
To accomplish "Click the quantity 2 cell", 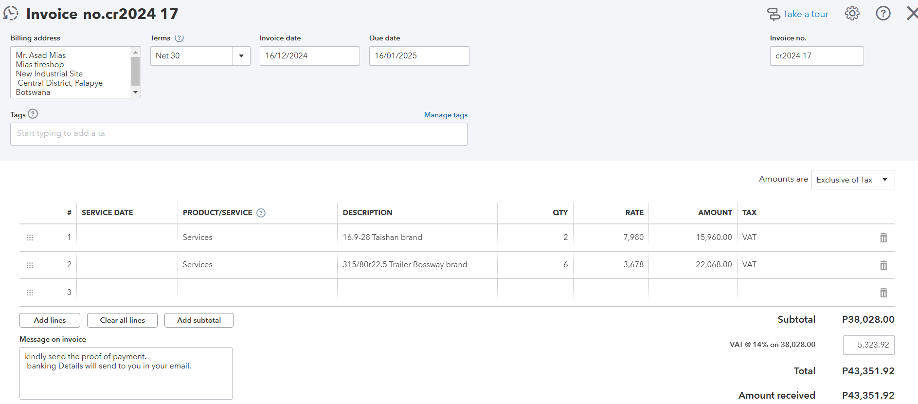I will coord(535,238).
